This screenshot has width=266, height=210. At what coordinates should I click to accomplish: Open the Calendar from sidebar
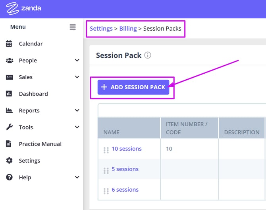31,44
